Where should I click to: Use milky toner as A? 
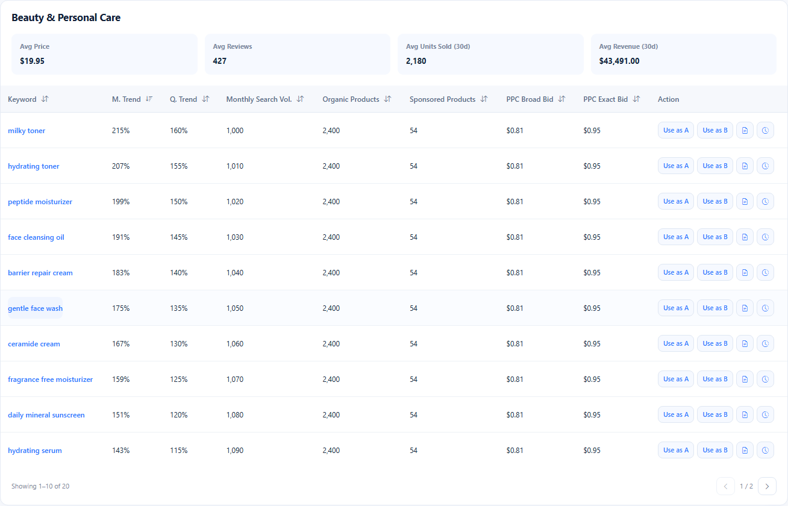click(676, 130)
